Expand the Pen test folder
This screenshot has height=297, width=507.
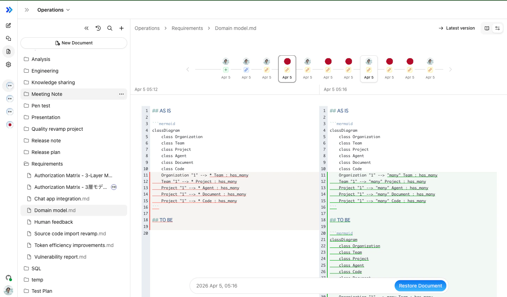coord(74,106)
